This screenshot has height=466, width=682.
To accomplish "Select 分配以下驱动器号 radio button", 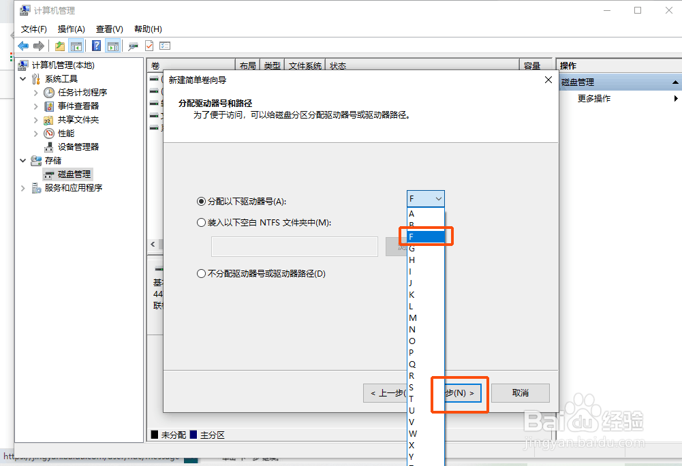I will pyautogui.click(x=201, y=202).
